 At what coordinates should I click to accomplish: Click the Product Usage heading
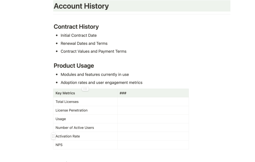pos(74,66)
